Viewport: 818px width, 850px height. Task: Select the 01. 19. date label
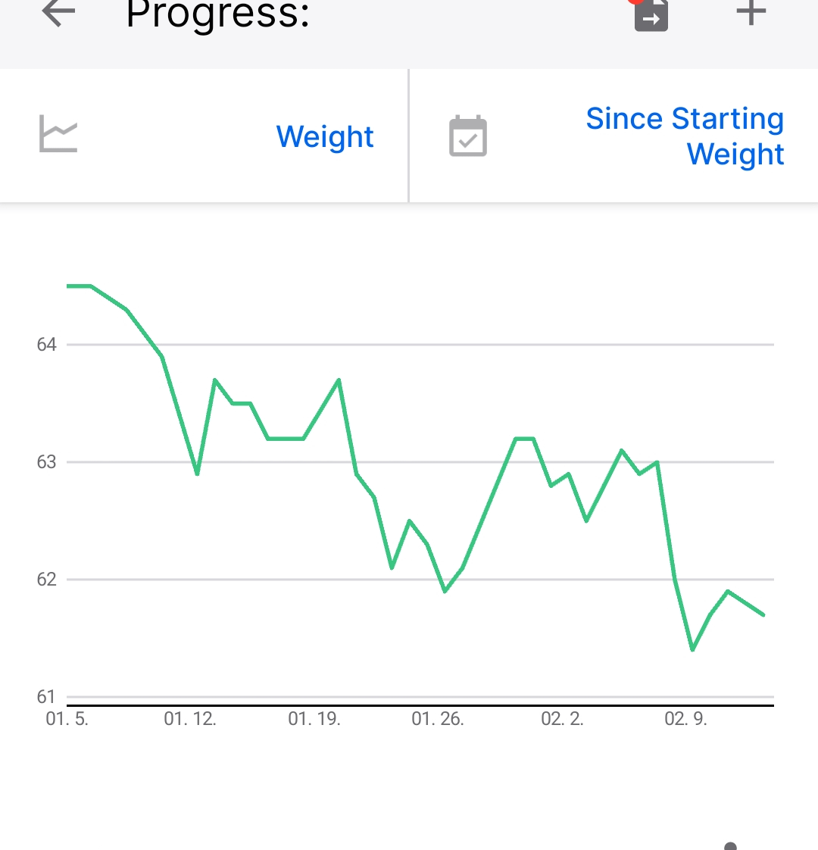point(314,719)
